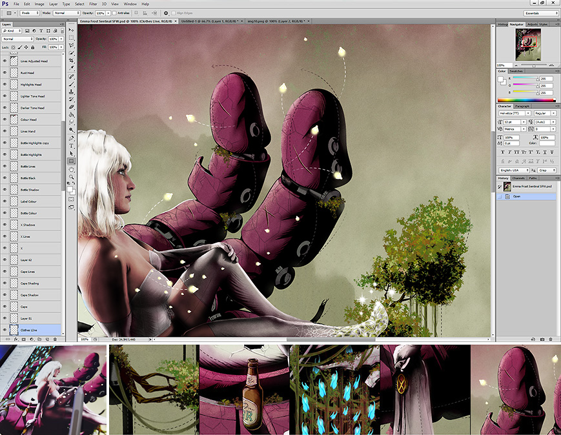Click the Screen Mode icon

(71, 207)
